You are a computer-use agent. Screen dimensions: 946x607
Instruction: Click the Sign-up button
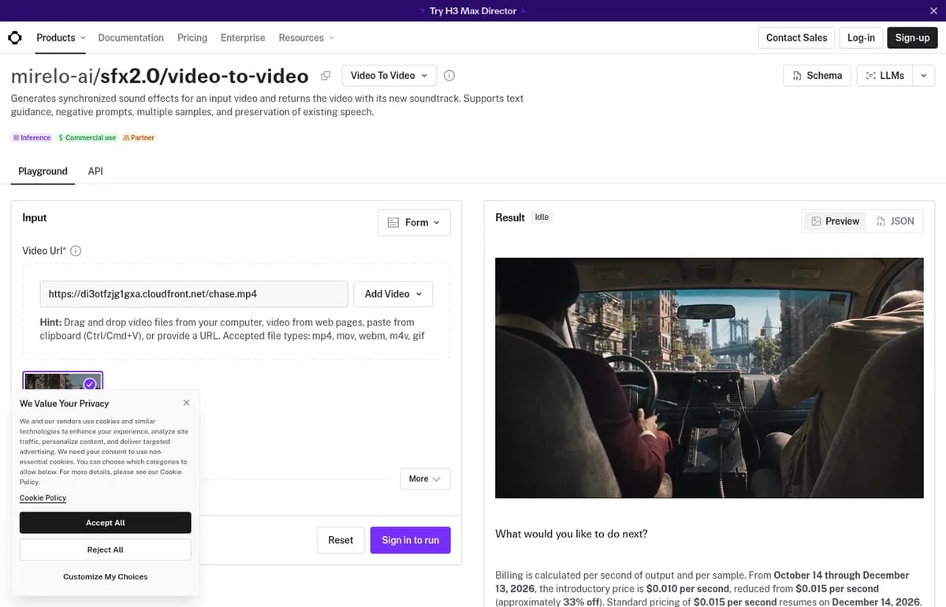point(912,38)
